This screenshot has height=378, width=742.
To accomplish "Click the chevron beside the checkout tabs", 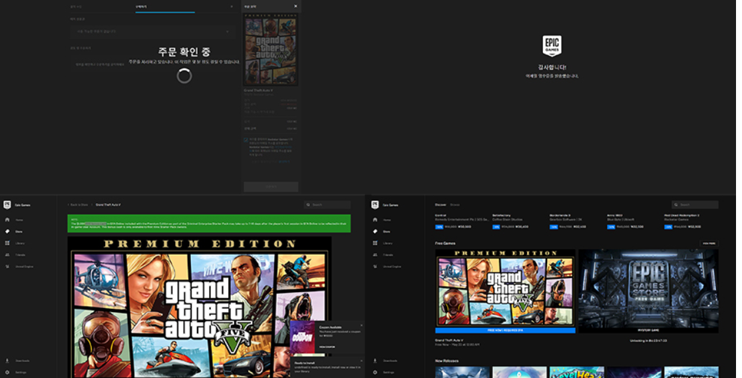I will [232, 7].
